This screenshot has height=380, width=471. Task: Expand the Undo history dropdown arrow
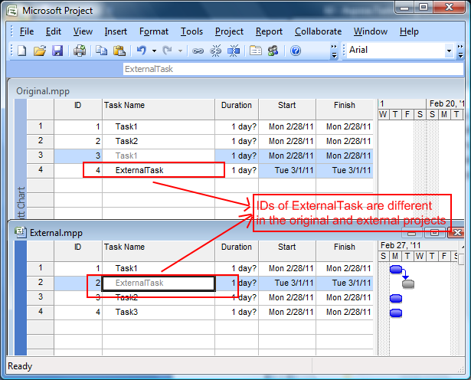[154, 51]
